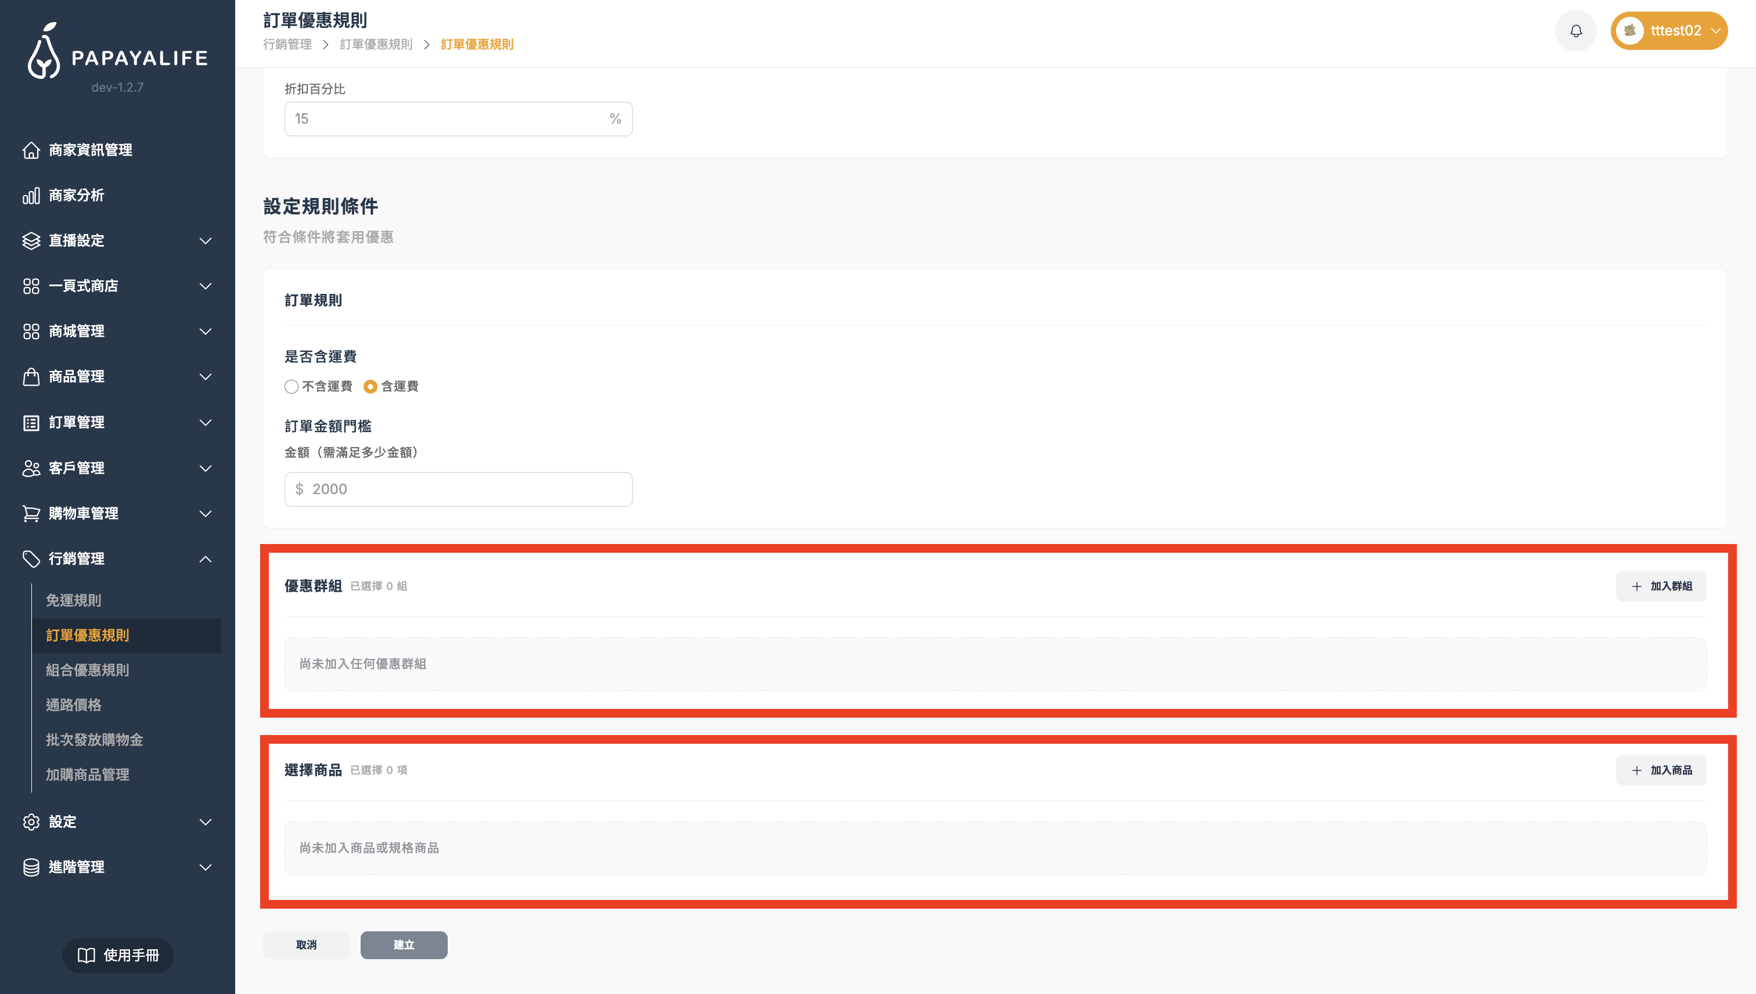This screenshot has width=1756, height=994.
Task: Select the 含運費 radio option
Action: [x=370, y=387]
